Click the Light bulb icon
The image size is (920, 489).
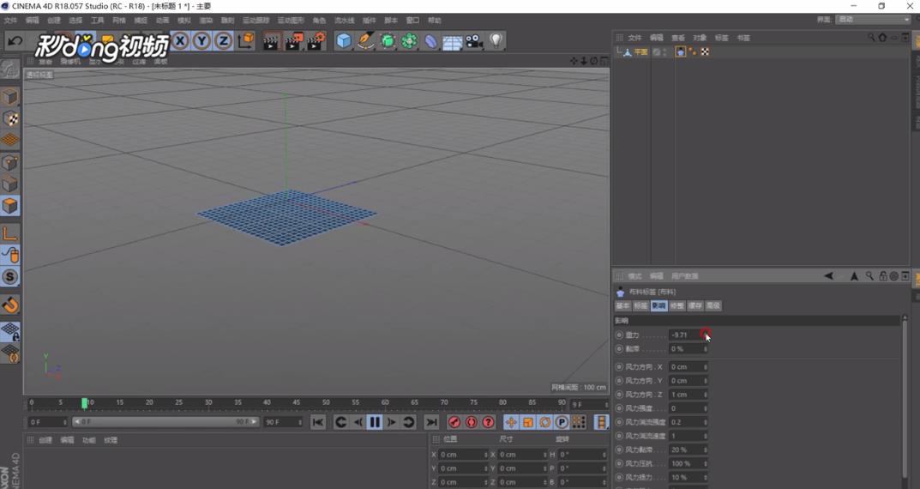tap(496, 40)
